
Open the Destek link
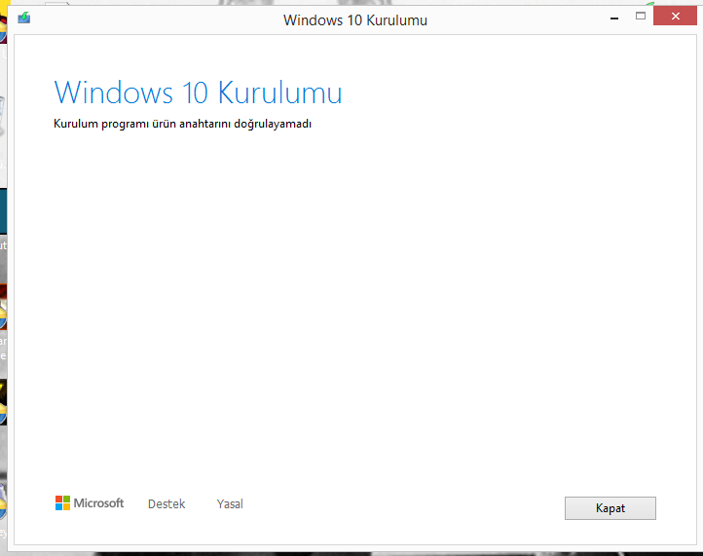pyautogui.click(x=166, y=504)
